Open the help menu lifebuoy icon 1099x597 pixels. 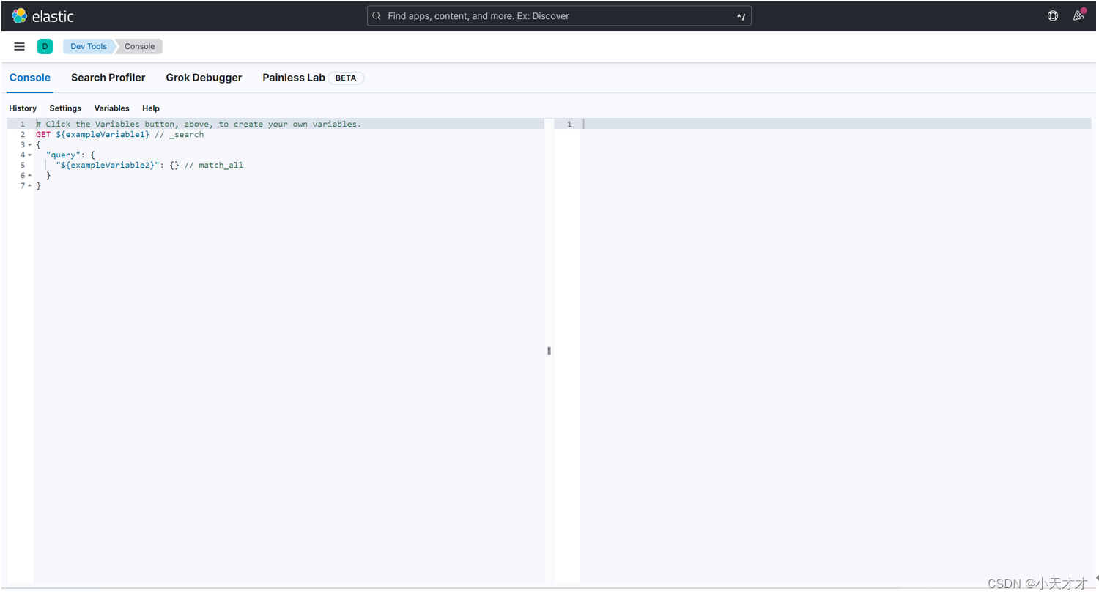1053,16
